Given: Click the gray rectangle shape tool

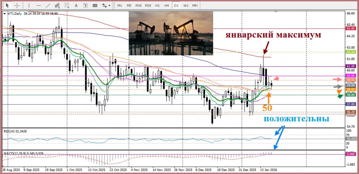Looking at the screenshot, I should tap(95, 5).
